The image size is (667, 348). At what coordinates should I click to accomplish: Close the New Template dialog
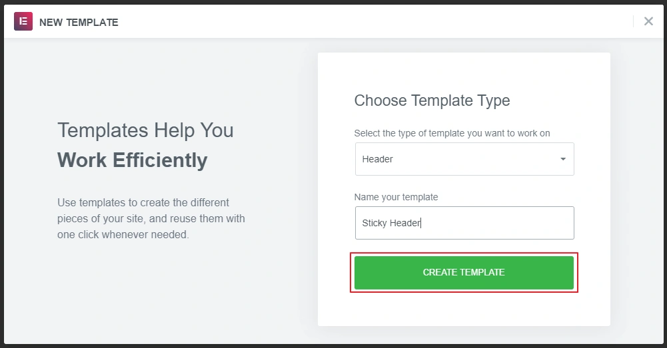coord(648,21)
